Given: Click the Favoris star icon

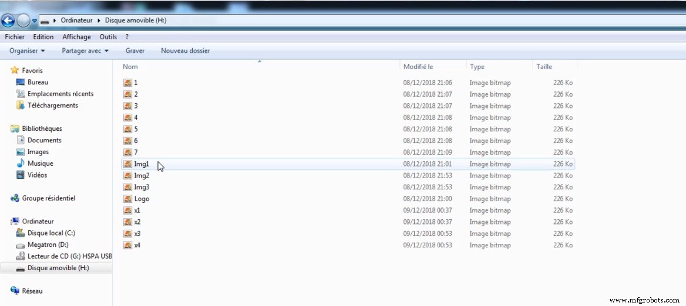Looking at the screenshot, I should (x=15, y=70).
